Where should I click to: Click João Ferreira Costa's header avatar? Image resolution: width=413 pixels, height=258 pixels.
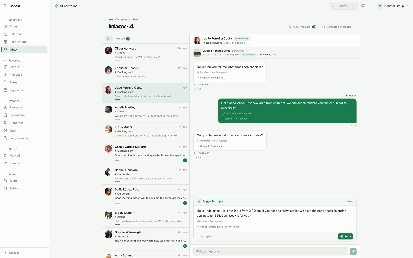(197, 41)
